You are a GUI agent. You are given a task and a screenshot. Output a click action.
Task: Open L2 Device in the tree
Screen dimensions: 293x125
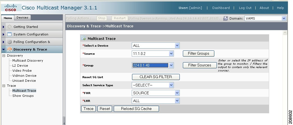tap(20, 66)
